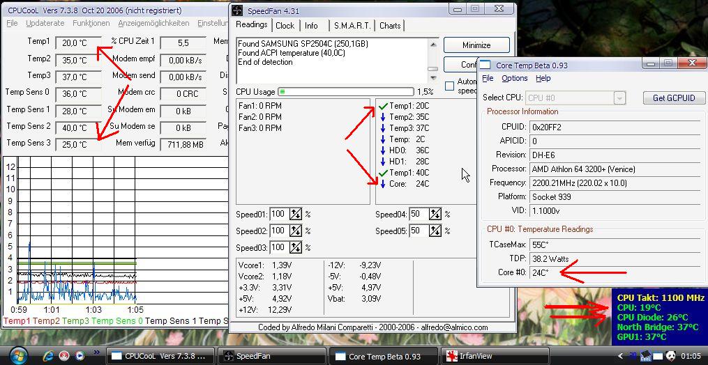Click Speed05 value field
The width and height of the screenshot is (708, 365).
[418, 231]
